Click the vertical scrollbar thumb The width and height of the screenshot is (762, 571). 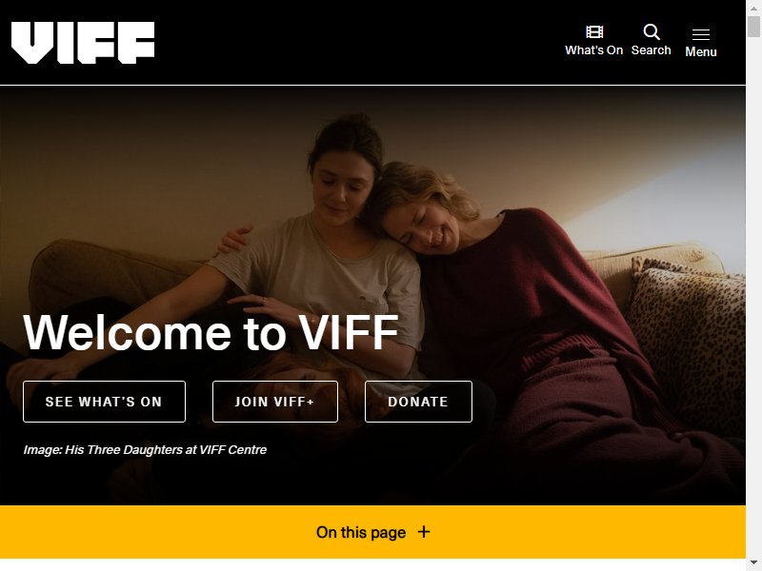pos(753,27)
